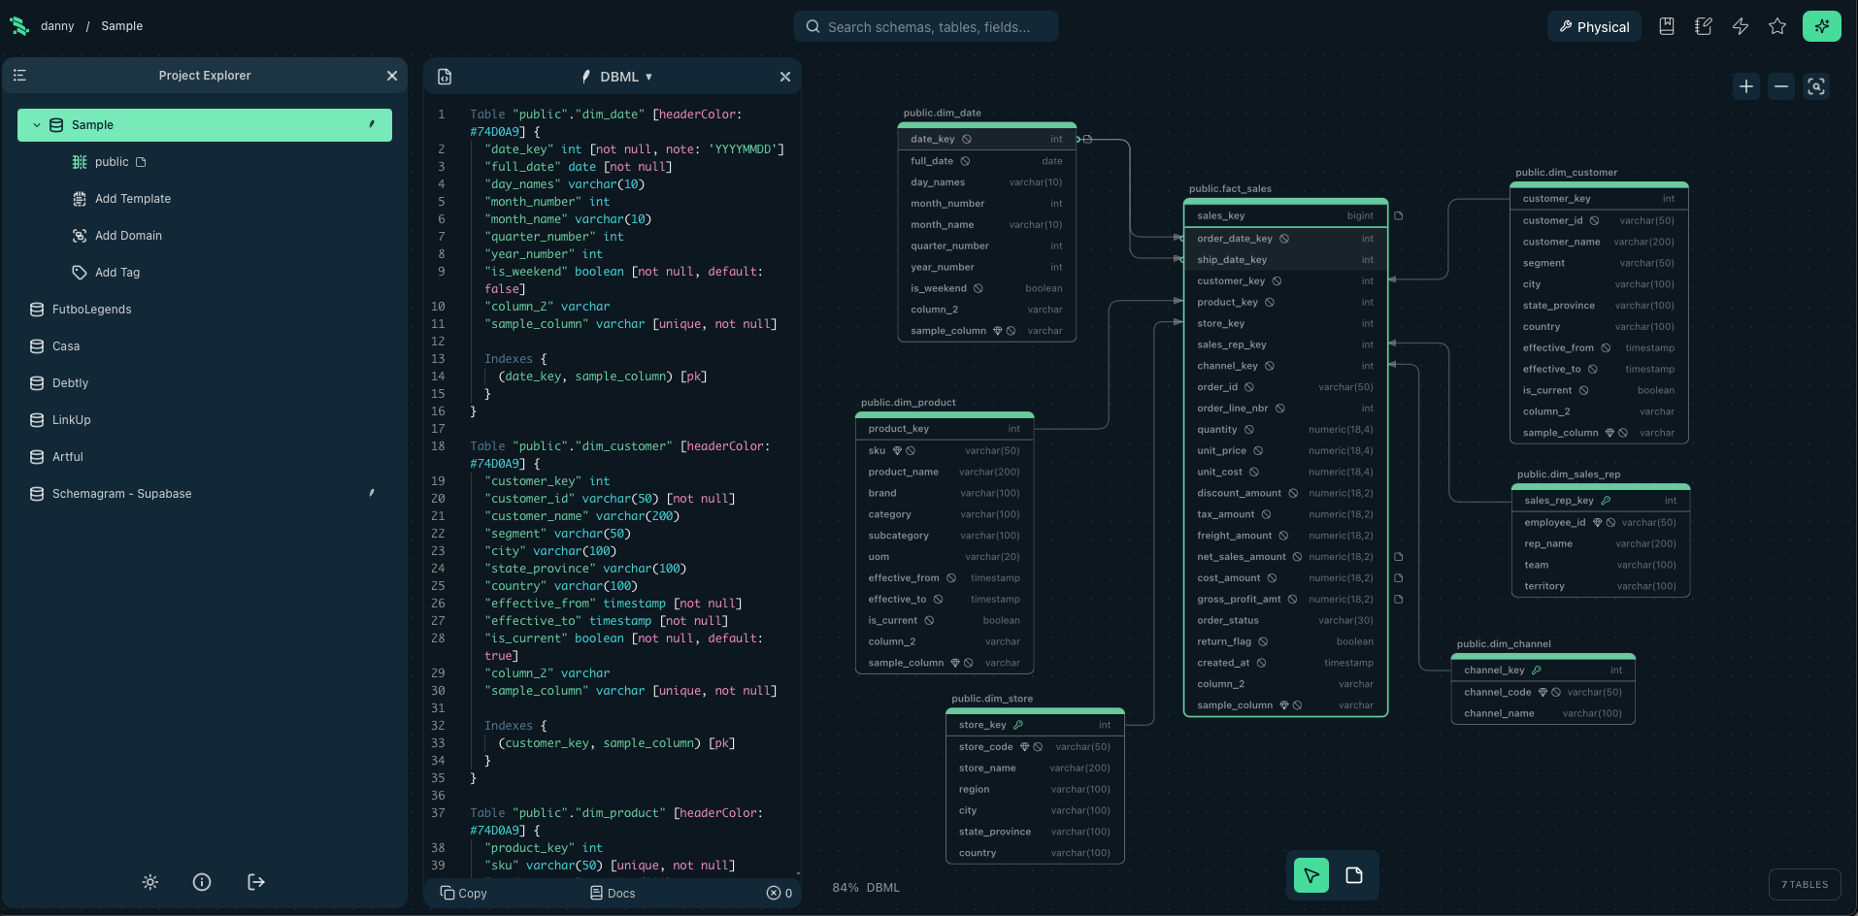This screenshot has width=1858, height=916.
Task: Click the zoom out minus button on canvas
Action: pos(1780,86)
